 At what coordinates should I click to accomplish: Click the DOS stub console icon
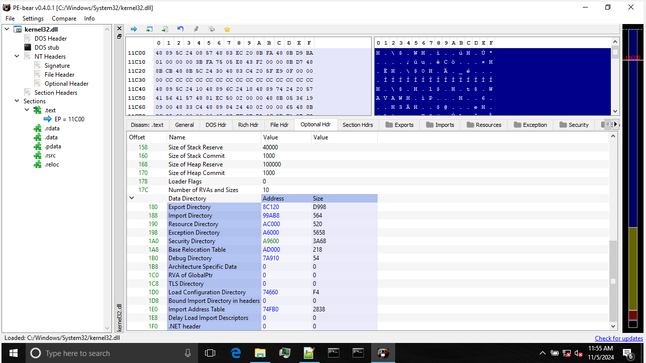pos(28,48)
